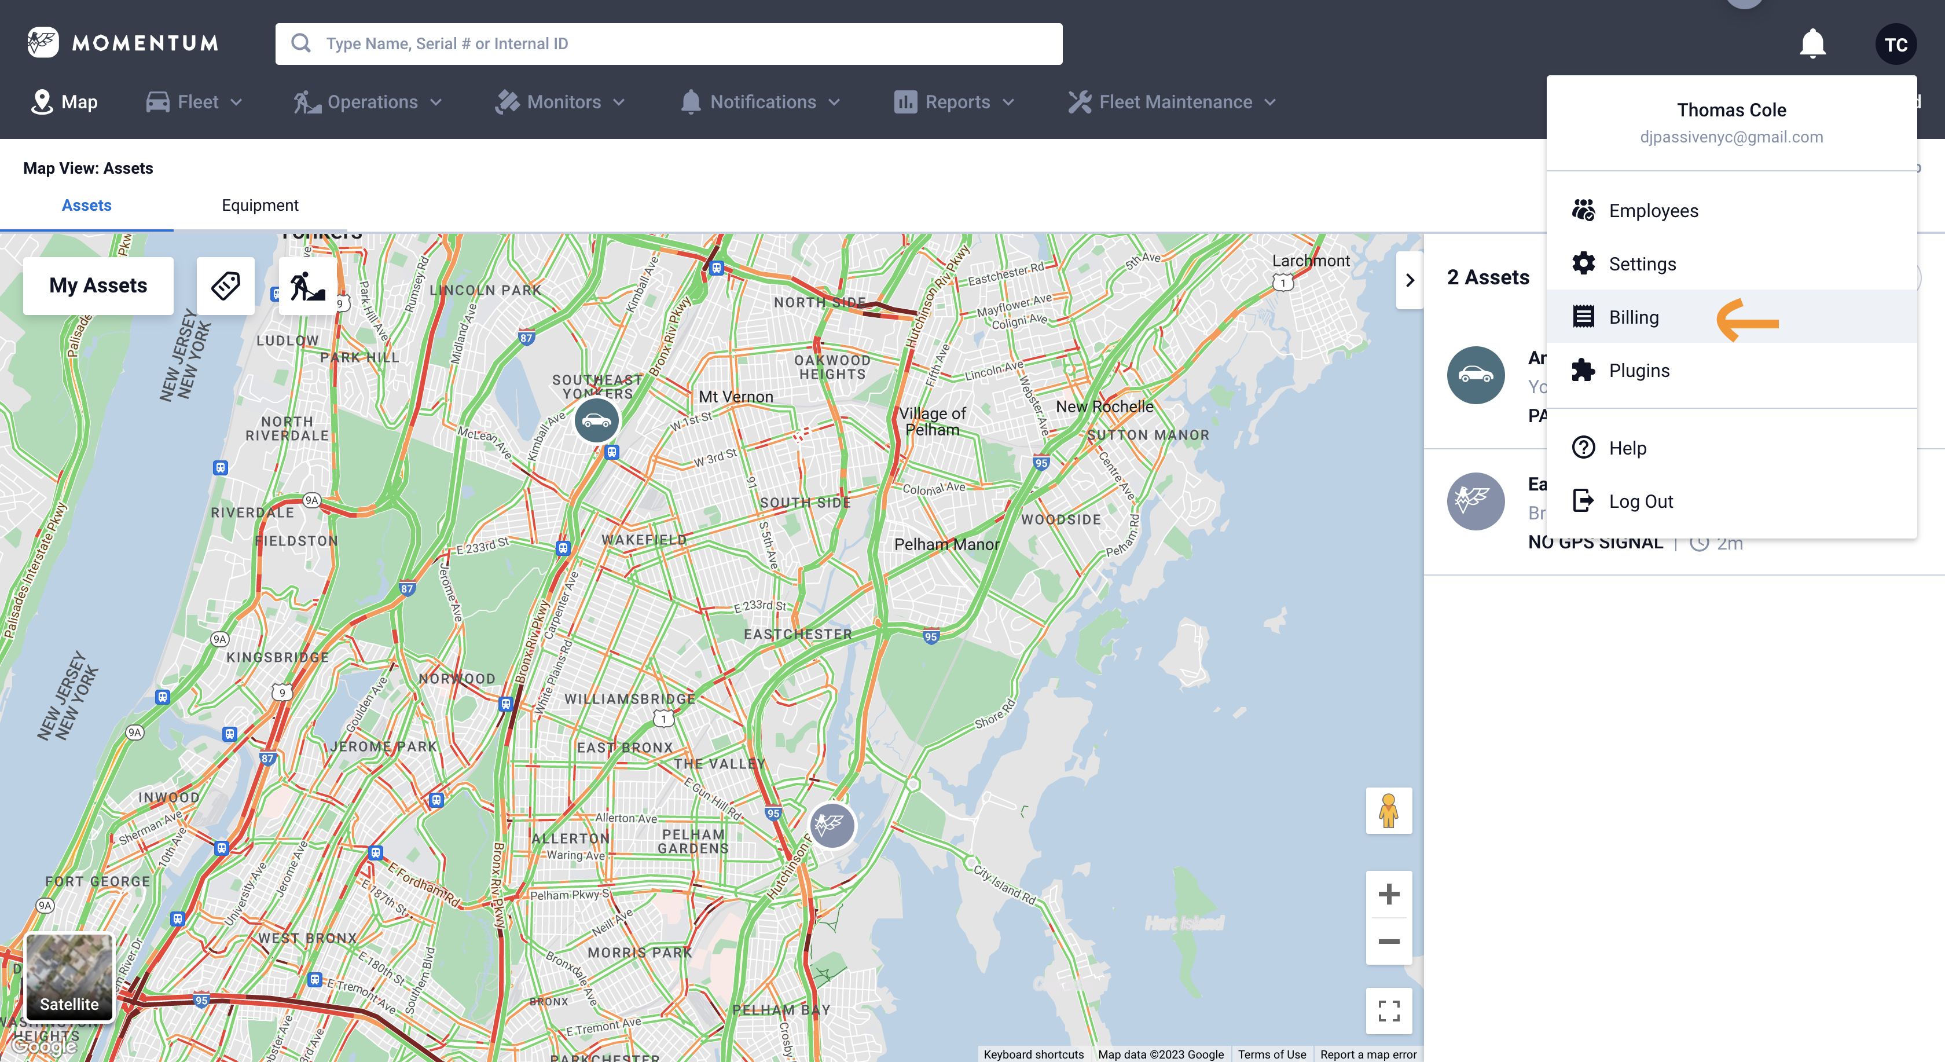Open the TC user avatar menu
1945x1062 pixels.
tap(1895, 44)
